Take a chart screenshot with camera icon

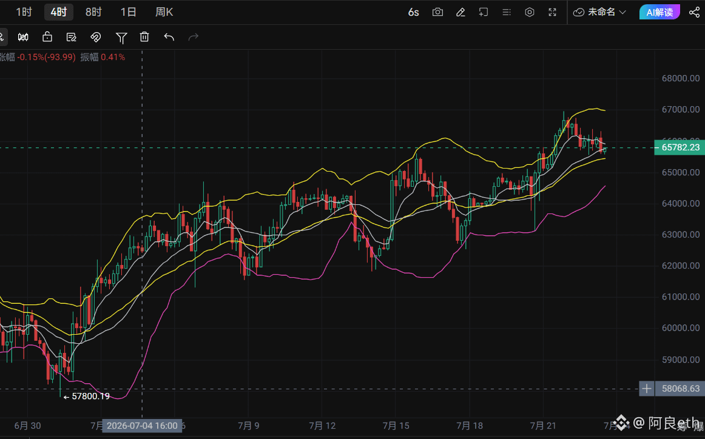tap(437, 12)
